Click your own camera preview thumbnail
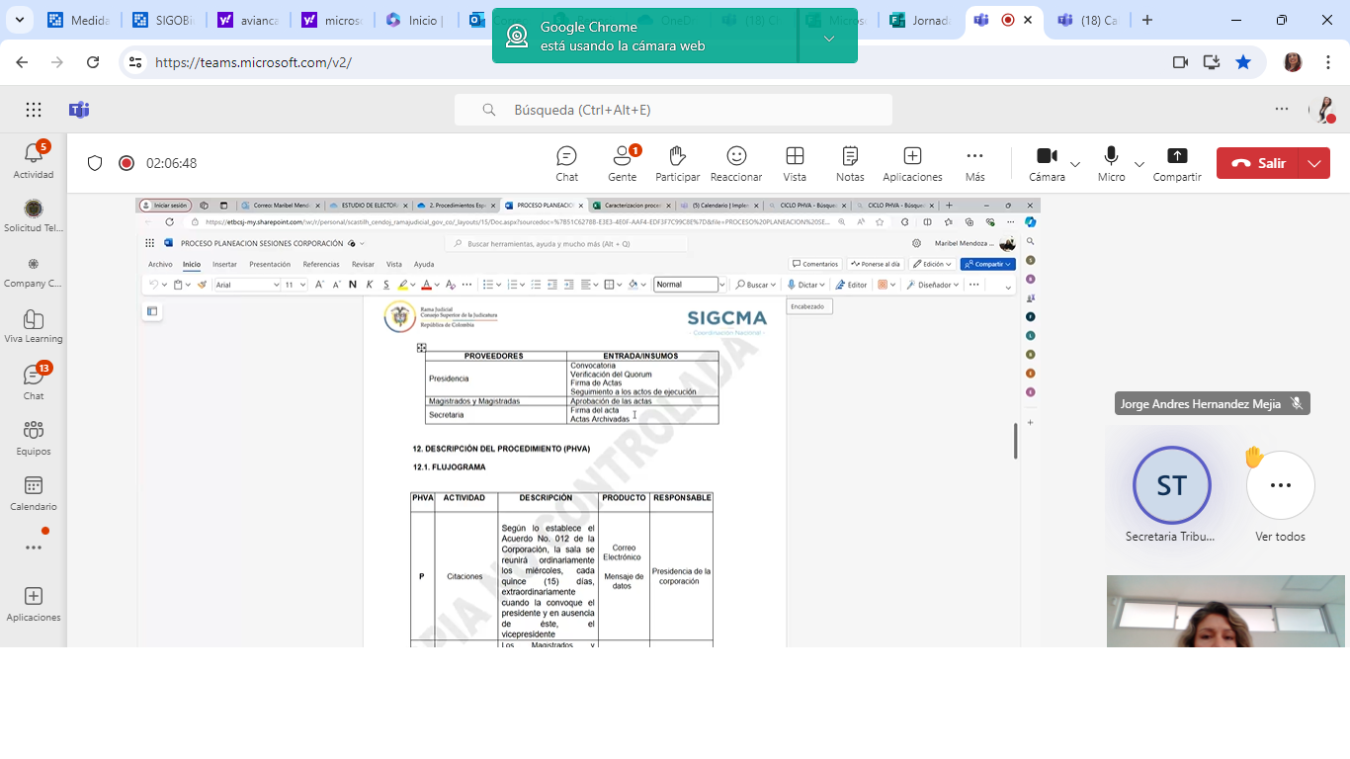Viewport: 1350px width, 759px height. [1225, 611]
